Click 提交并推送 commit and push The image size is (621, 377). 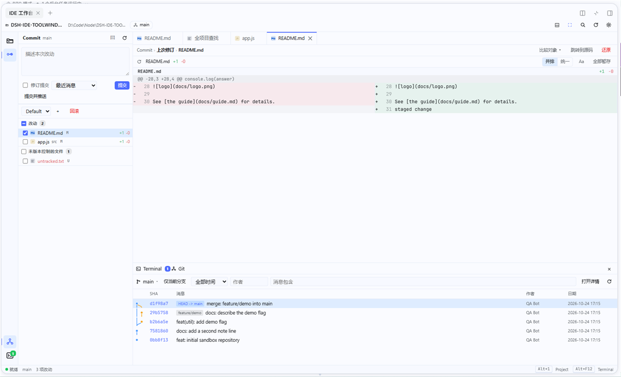[x=35, y=96]
